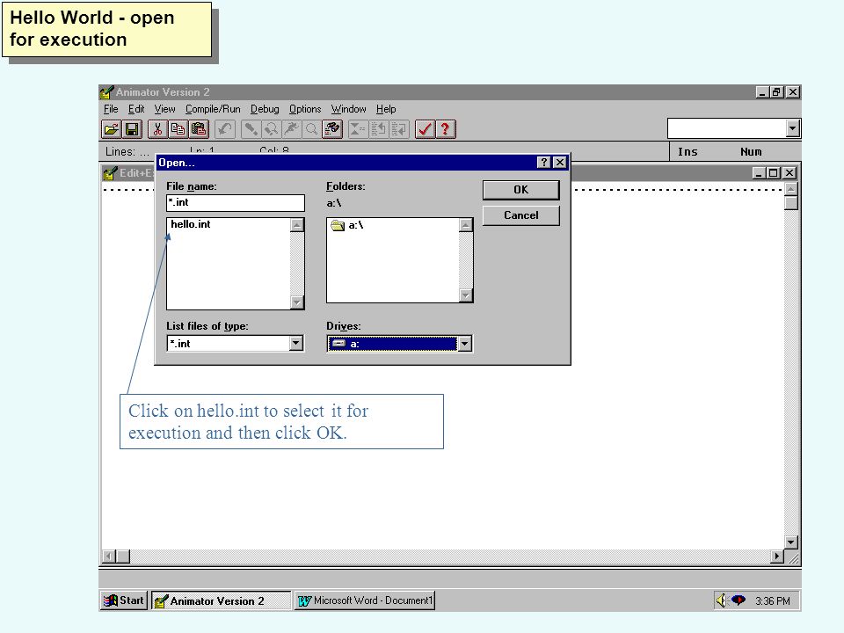The height and width of the screenshot is (633, 844).
Task: Click the greyed Undo arrow icon
Action: coord(224,129)
